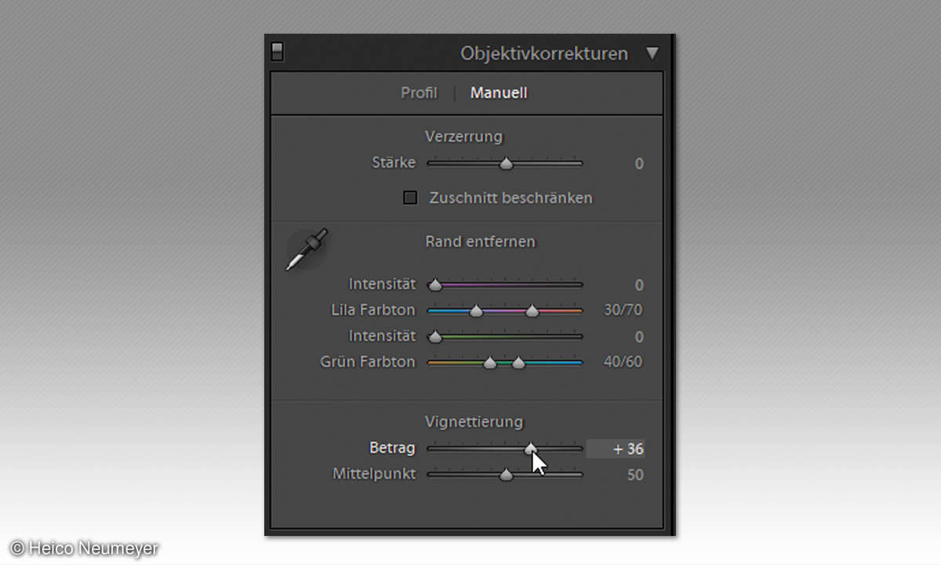The image size is (941, 565).
Task: Click the Betrag label
Action: 392,448
